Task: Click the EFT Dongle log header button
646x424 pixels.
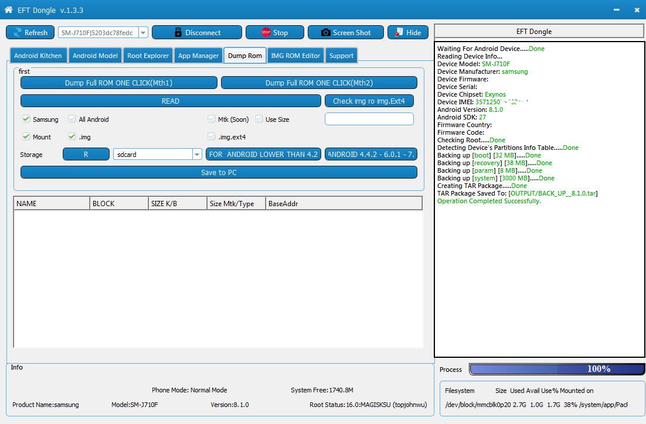Action: [x=539, y=31]
